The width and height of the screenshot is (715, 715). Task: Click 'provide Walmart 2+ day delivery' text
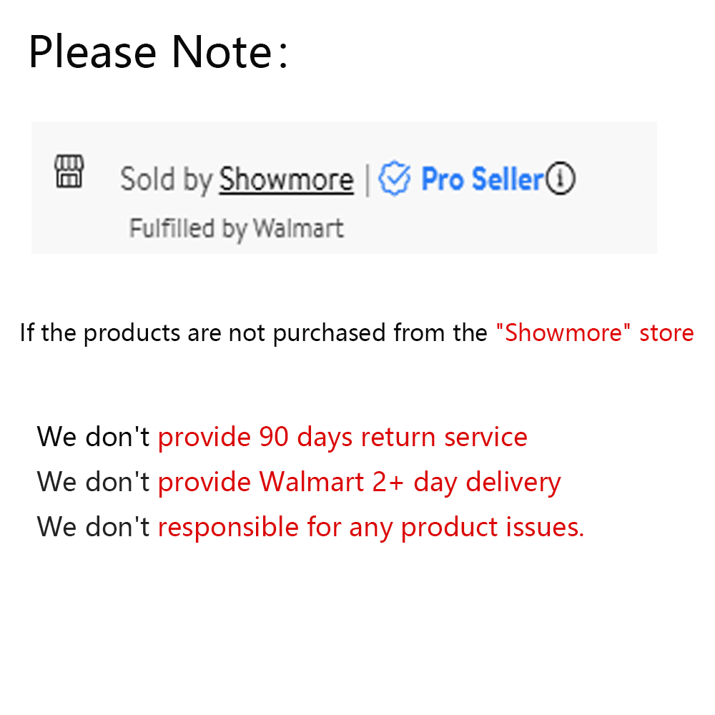(x=359, y=482)
